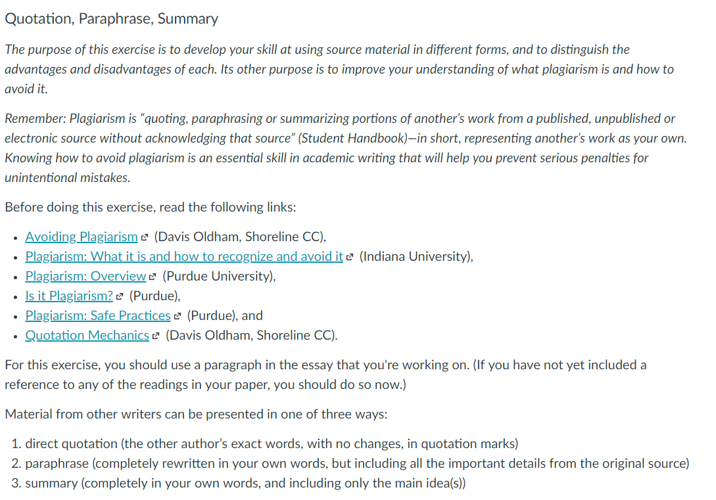Open the Is it Plagiarism? link
Image resolution: width=716 pixels, height=500 pixels.
click(x=69, y=296)
